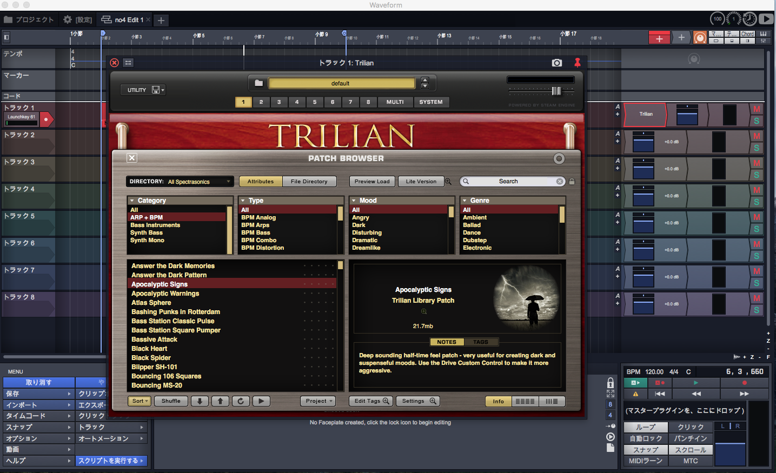Select part 2 tab

click(x=261, y=102)
